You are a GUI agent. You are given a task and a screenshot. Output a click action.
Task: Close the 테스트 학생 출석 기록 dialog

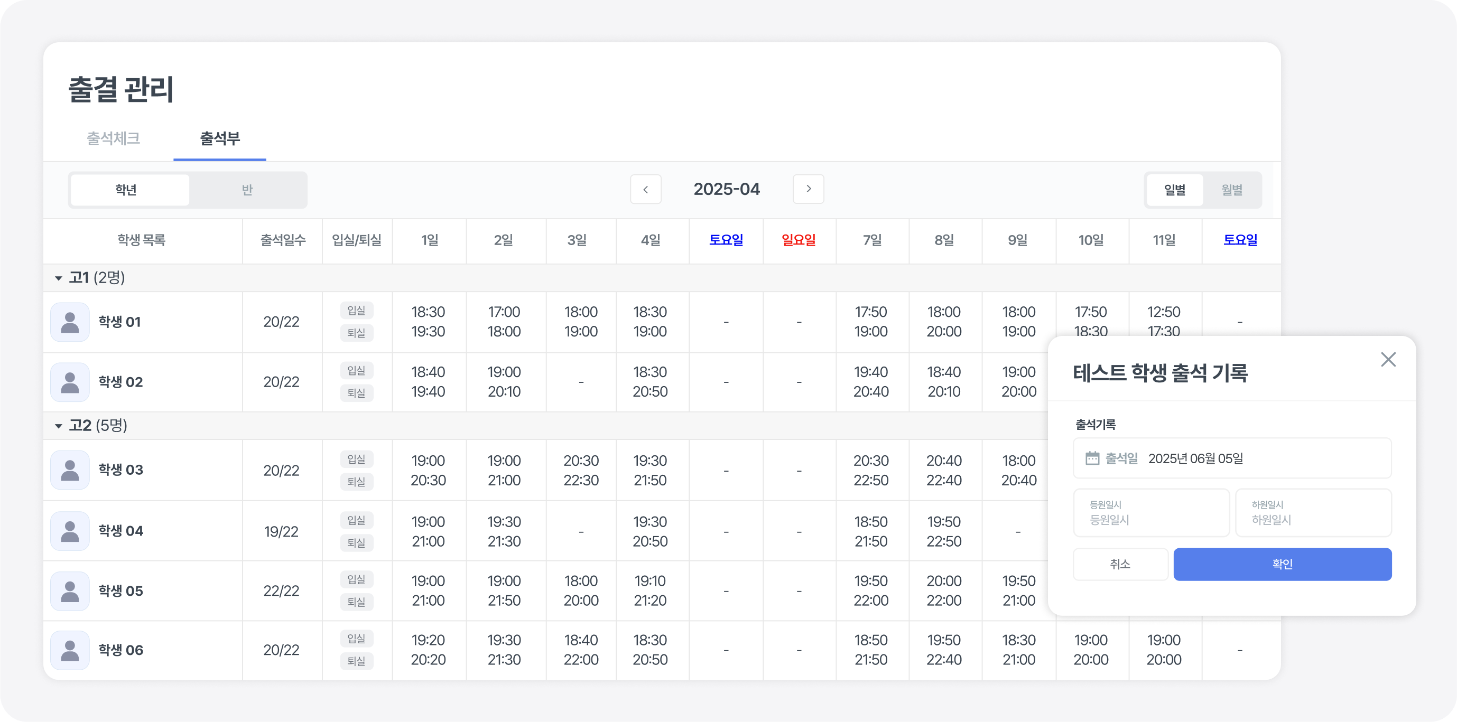[x=1388, y=360]
